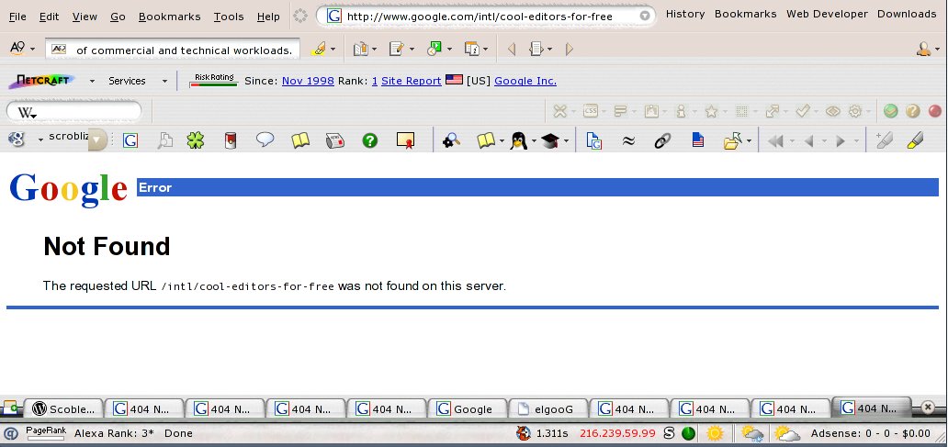The width and height of the screenshot is (948, 447).
Task: Open the address bar history dropdown
Action: click(x=645, y=17)
